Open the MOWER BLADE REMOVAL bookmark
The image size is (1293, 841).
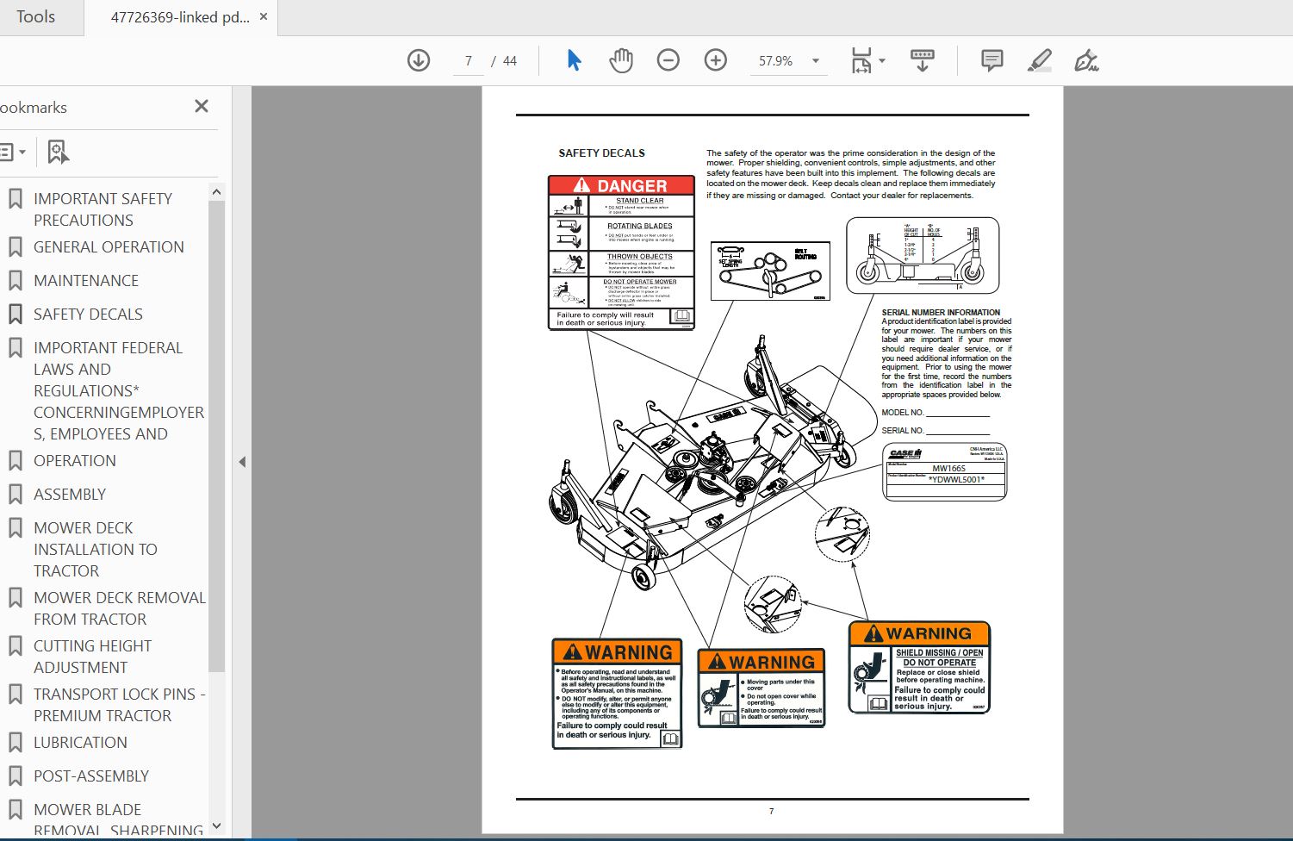[119, 819]
